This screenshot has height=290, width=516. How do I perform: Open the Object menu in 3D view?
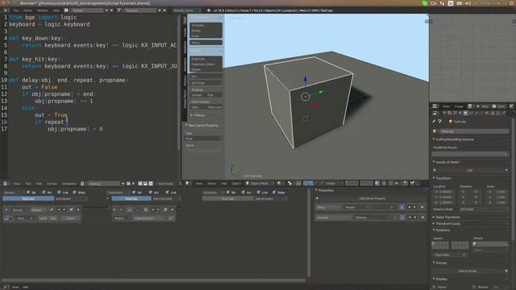[236, 183]
